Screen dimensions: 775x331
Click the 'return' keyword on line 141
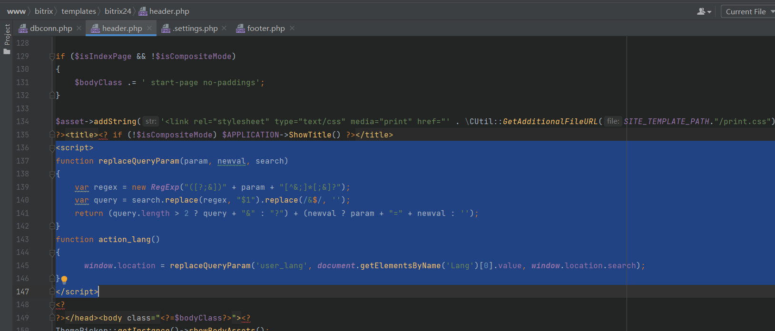(89, 213)
